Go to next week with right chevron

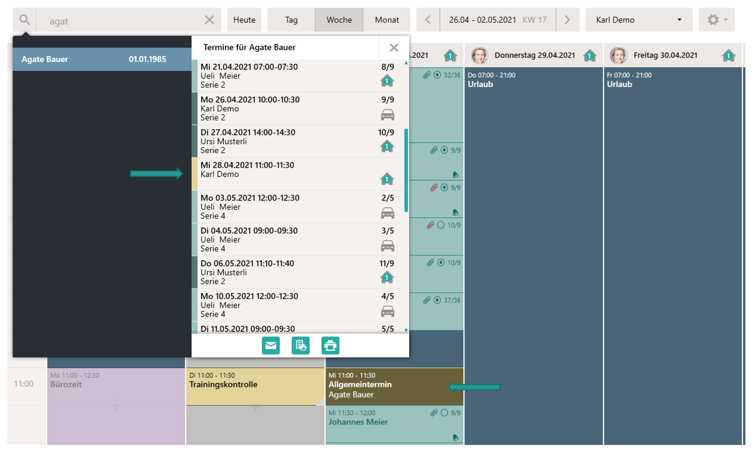click(567, 20)
